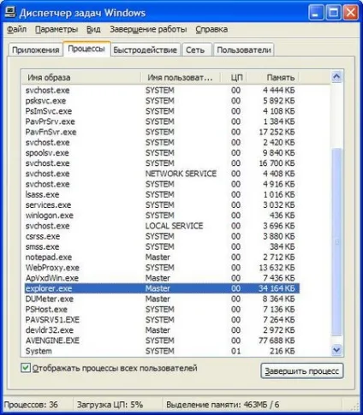Select svchost.exe run by NETWORK SERVICE
Image resolution: width=363 pixels, height=415 pixels.
(x=162, y=174)
